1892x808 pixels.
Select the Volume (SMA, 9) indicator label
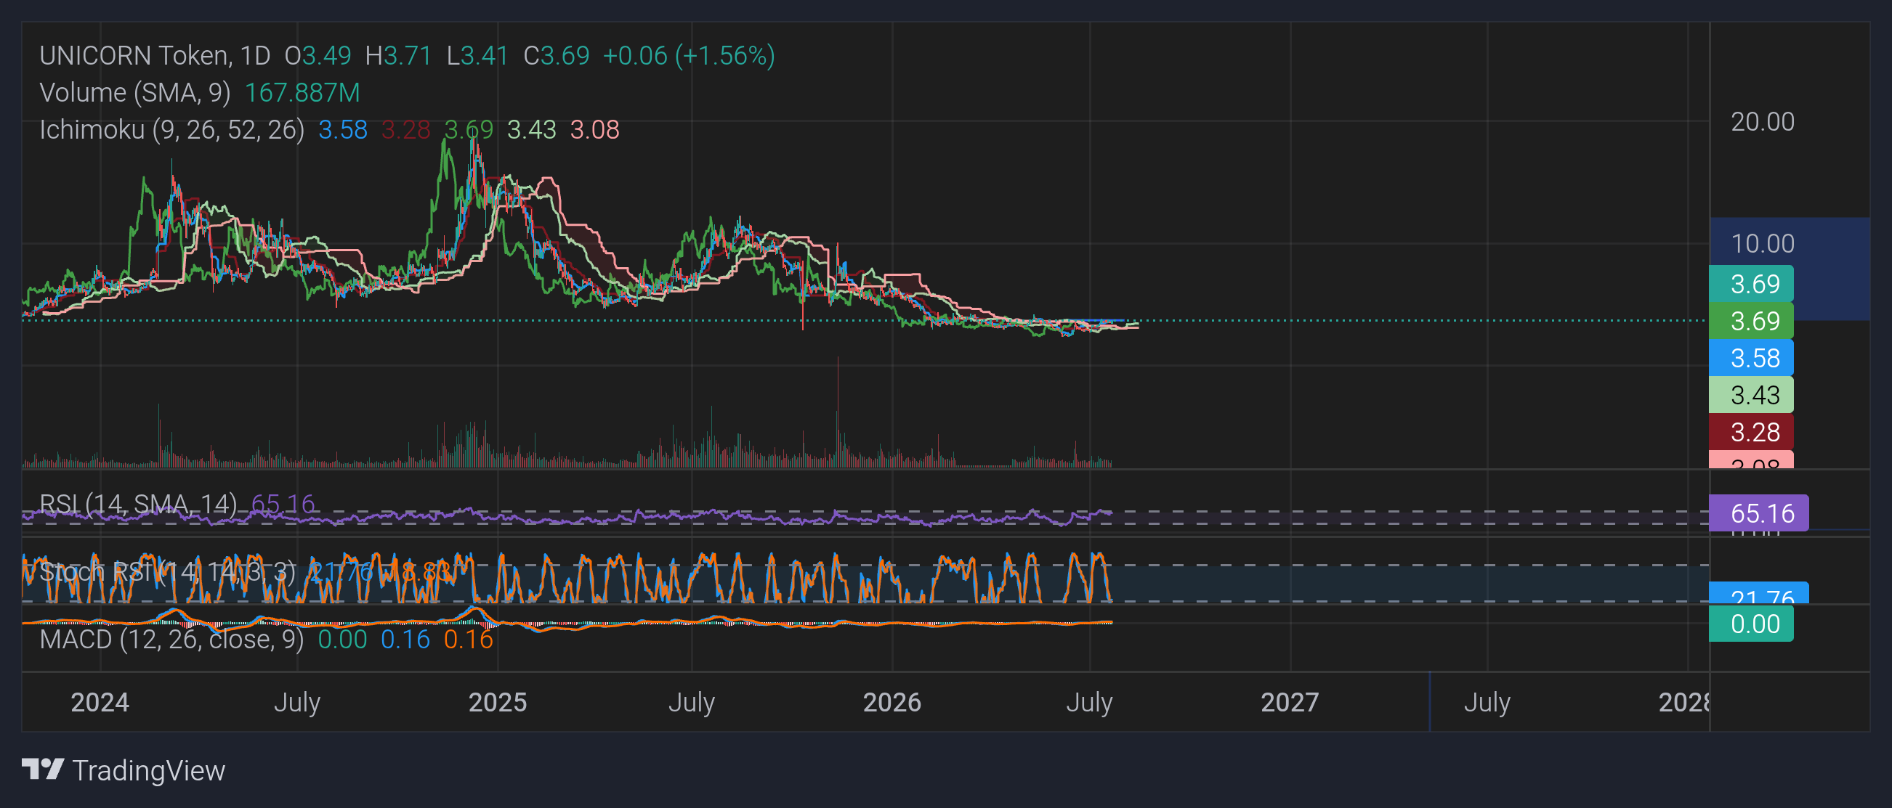pyautogui.click(x=135, y=92)
